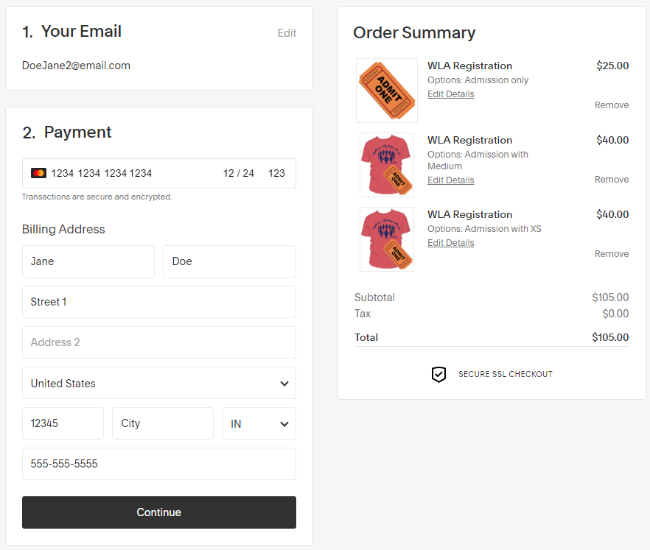Expand the IN state dropdown
The height and width of the screenshot is (550, 650).
pyautogui.click(x=259, y=423)
